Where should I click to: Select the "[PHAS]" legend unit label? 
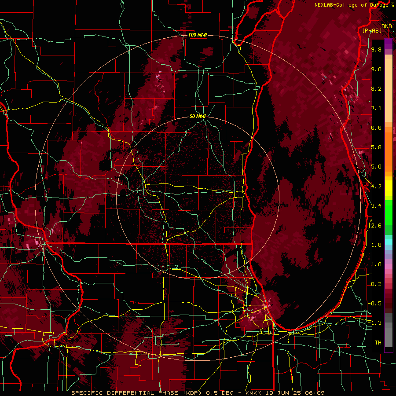pos(372,30)
